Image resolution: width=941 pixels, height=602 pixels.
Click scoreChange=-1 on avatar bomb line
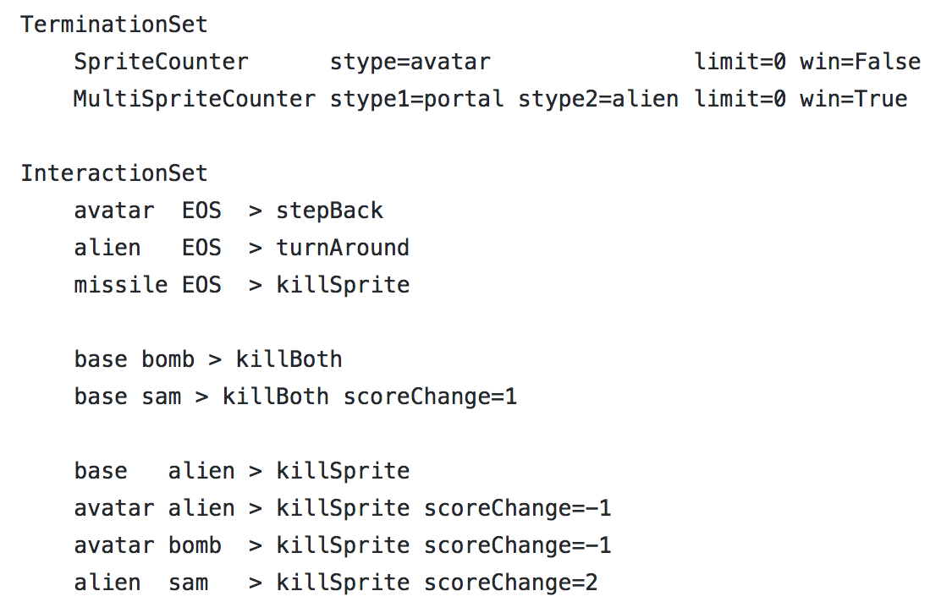coord(518,545)
